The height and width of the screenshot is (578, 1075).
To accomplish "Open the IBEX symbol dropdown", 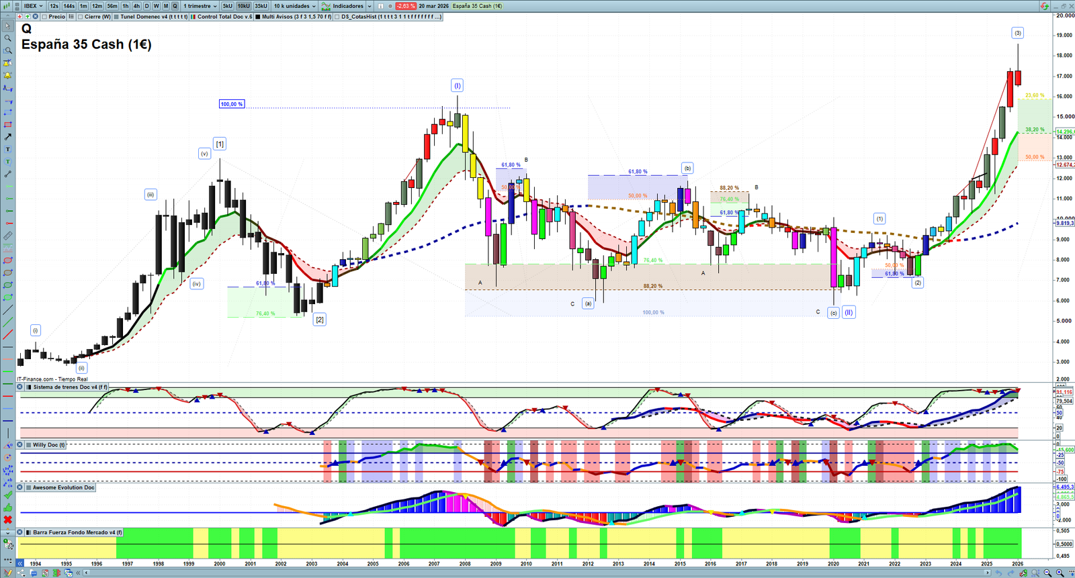I will 33,6.
